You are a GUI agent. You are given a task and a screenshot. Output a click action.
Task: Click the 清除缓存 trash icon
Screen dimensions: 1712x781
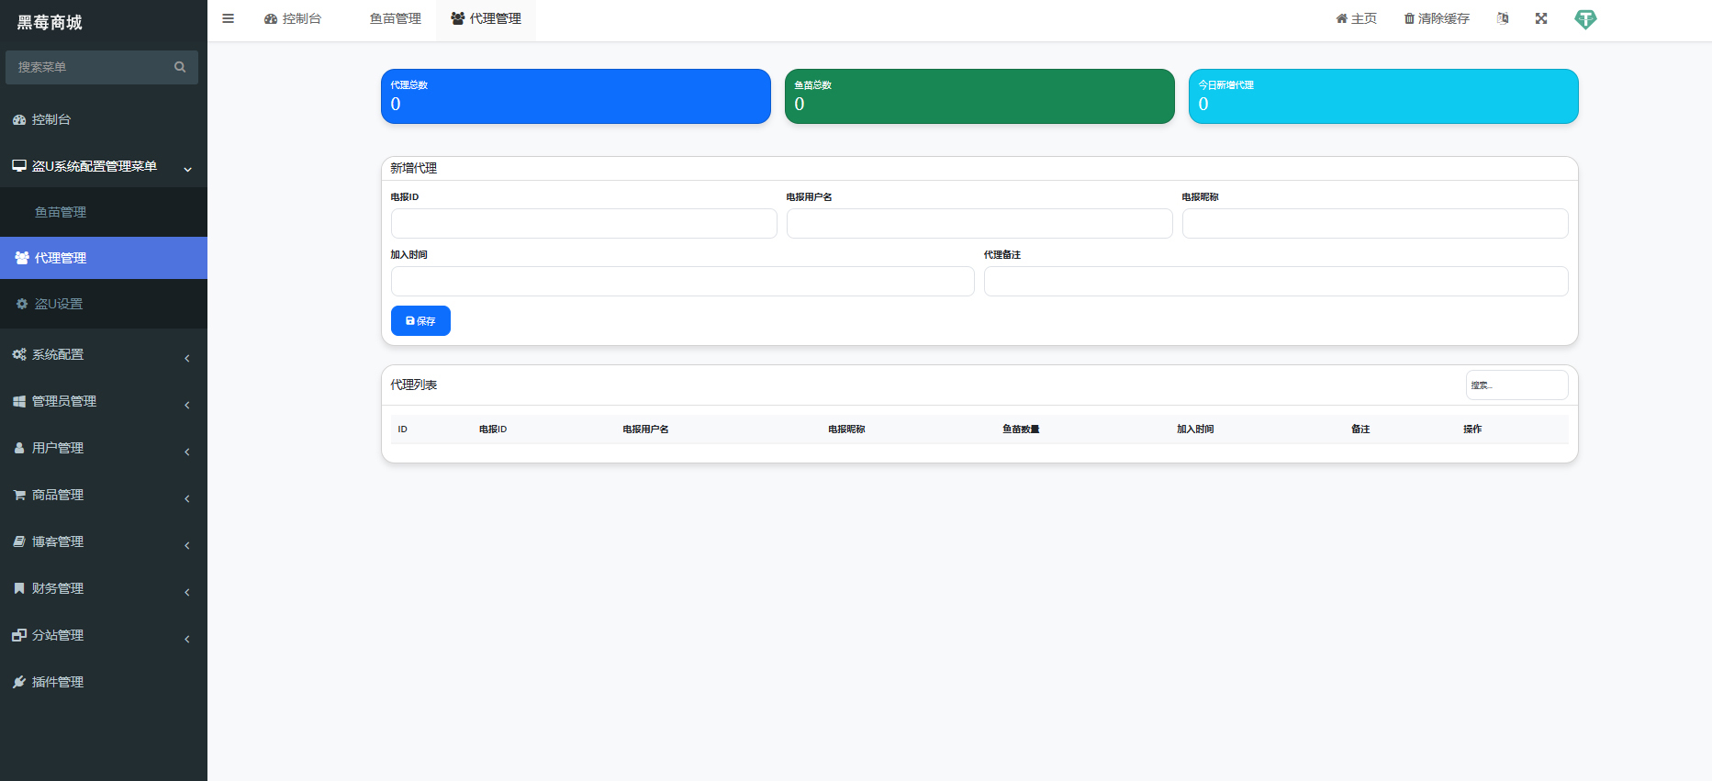pyautogui.click(x=1409, y=19)
